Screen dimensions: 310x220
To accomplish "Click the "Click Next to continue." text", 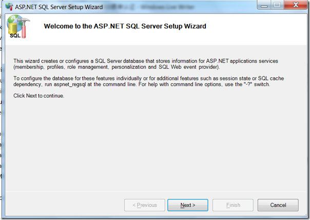I will pyautogui.click(x=39, y=96).
